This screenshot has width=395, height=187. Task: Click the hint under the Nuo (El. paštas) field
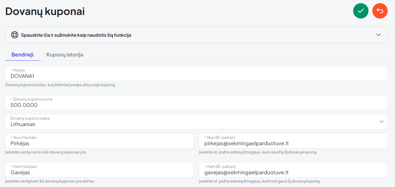[258, 152]
